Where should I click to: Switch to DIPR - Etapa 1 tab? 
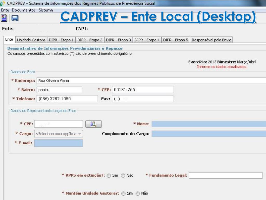[x=61, y=40]
